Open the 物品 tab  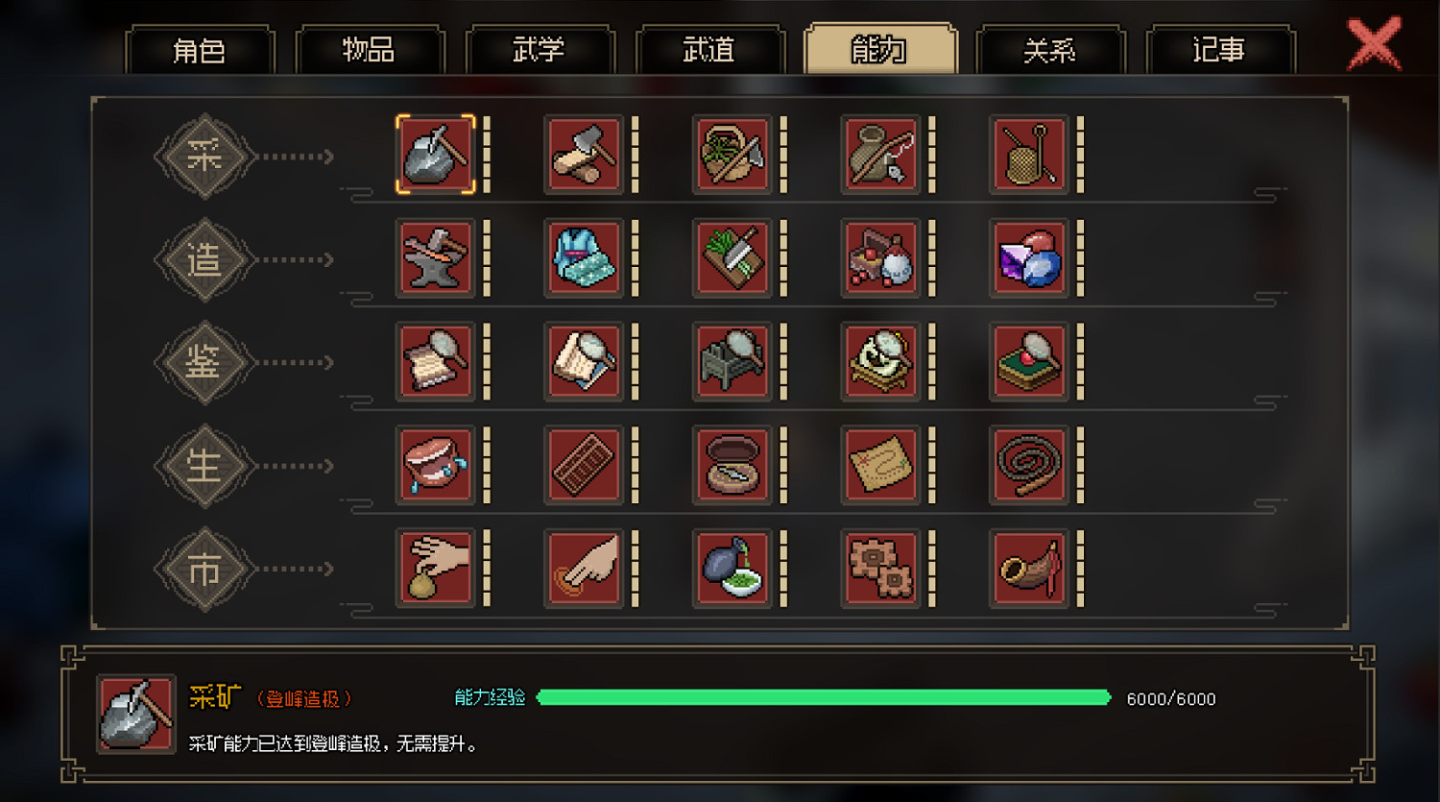point(370,50)
